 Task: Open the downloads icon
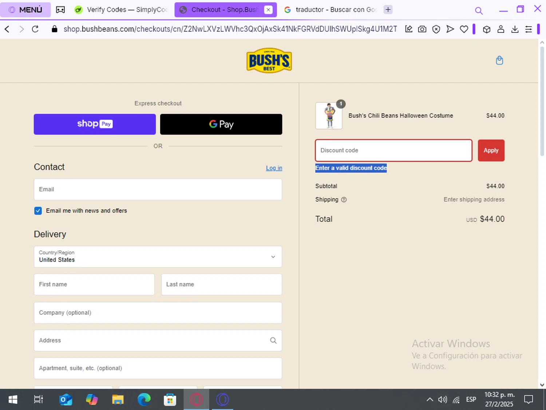click(515, 29)
